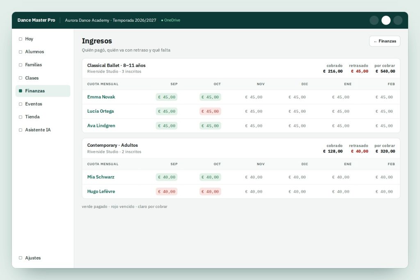This screenshot has height=280, width=420.
Task: Go to Alumnos in the sidebar
Action: 43,52
